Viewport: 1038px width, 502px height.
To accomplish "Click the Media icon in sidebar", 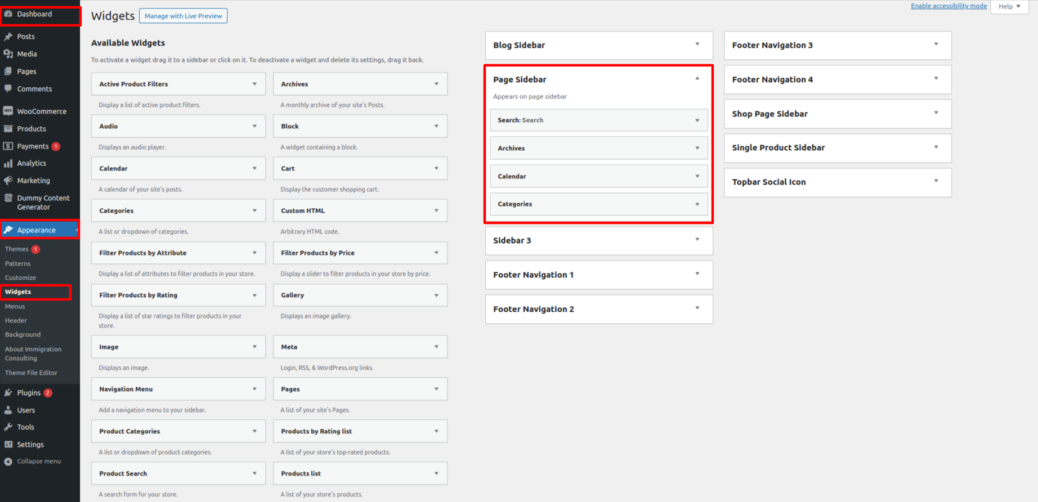I will point(8,54).
